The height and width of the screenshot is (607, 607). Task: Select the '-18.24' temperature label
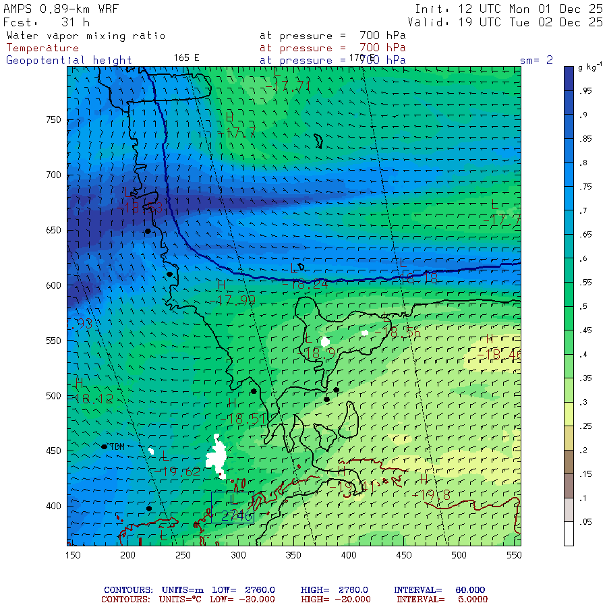[305, 284]
